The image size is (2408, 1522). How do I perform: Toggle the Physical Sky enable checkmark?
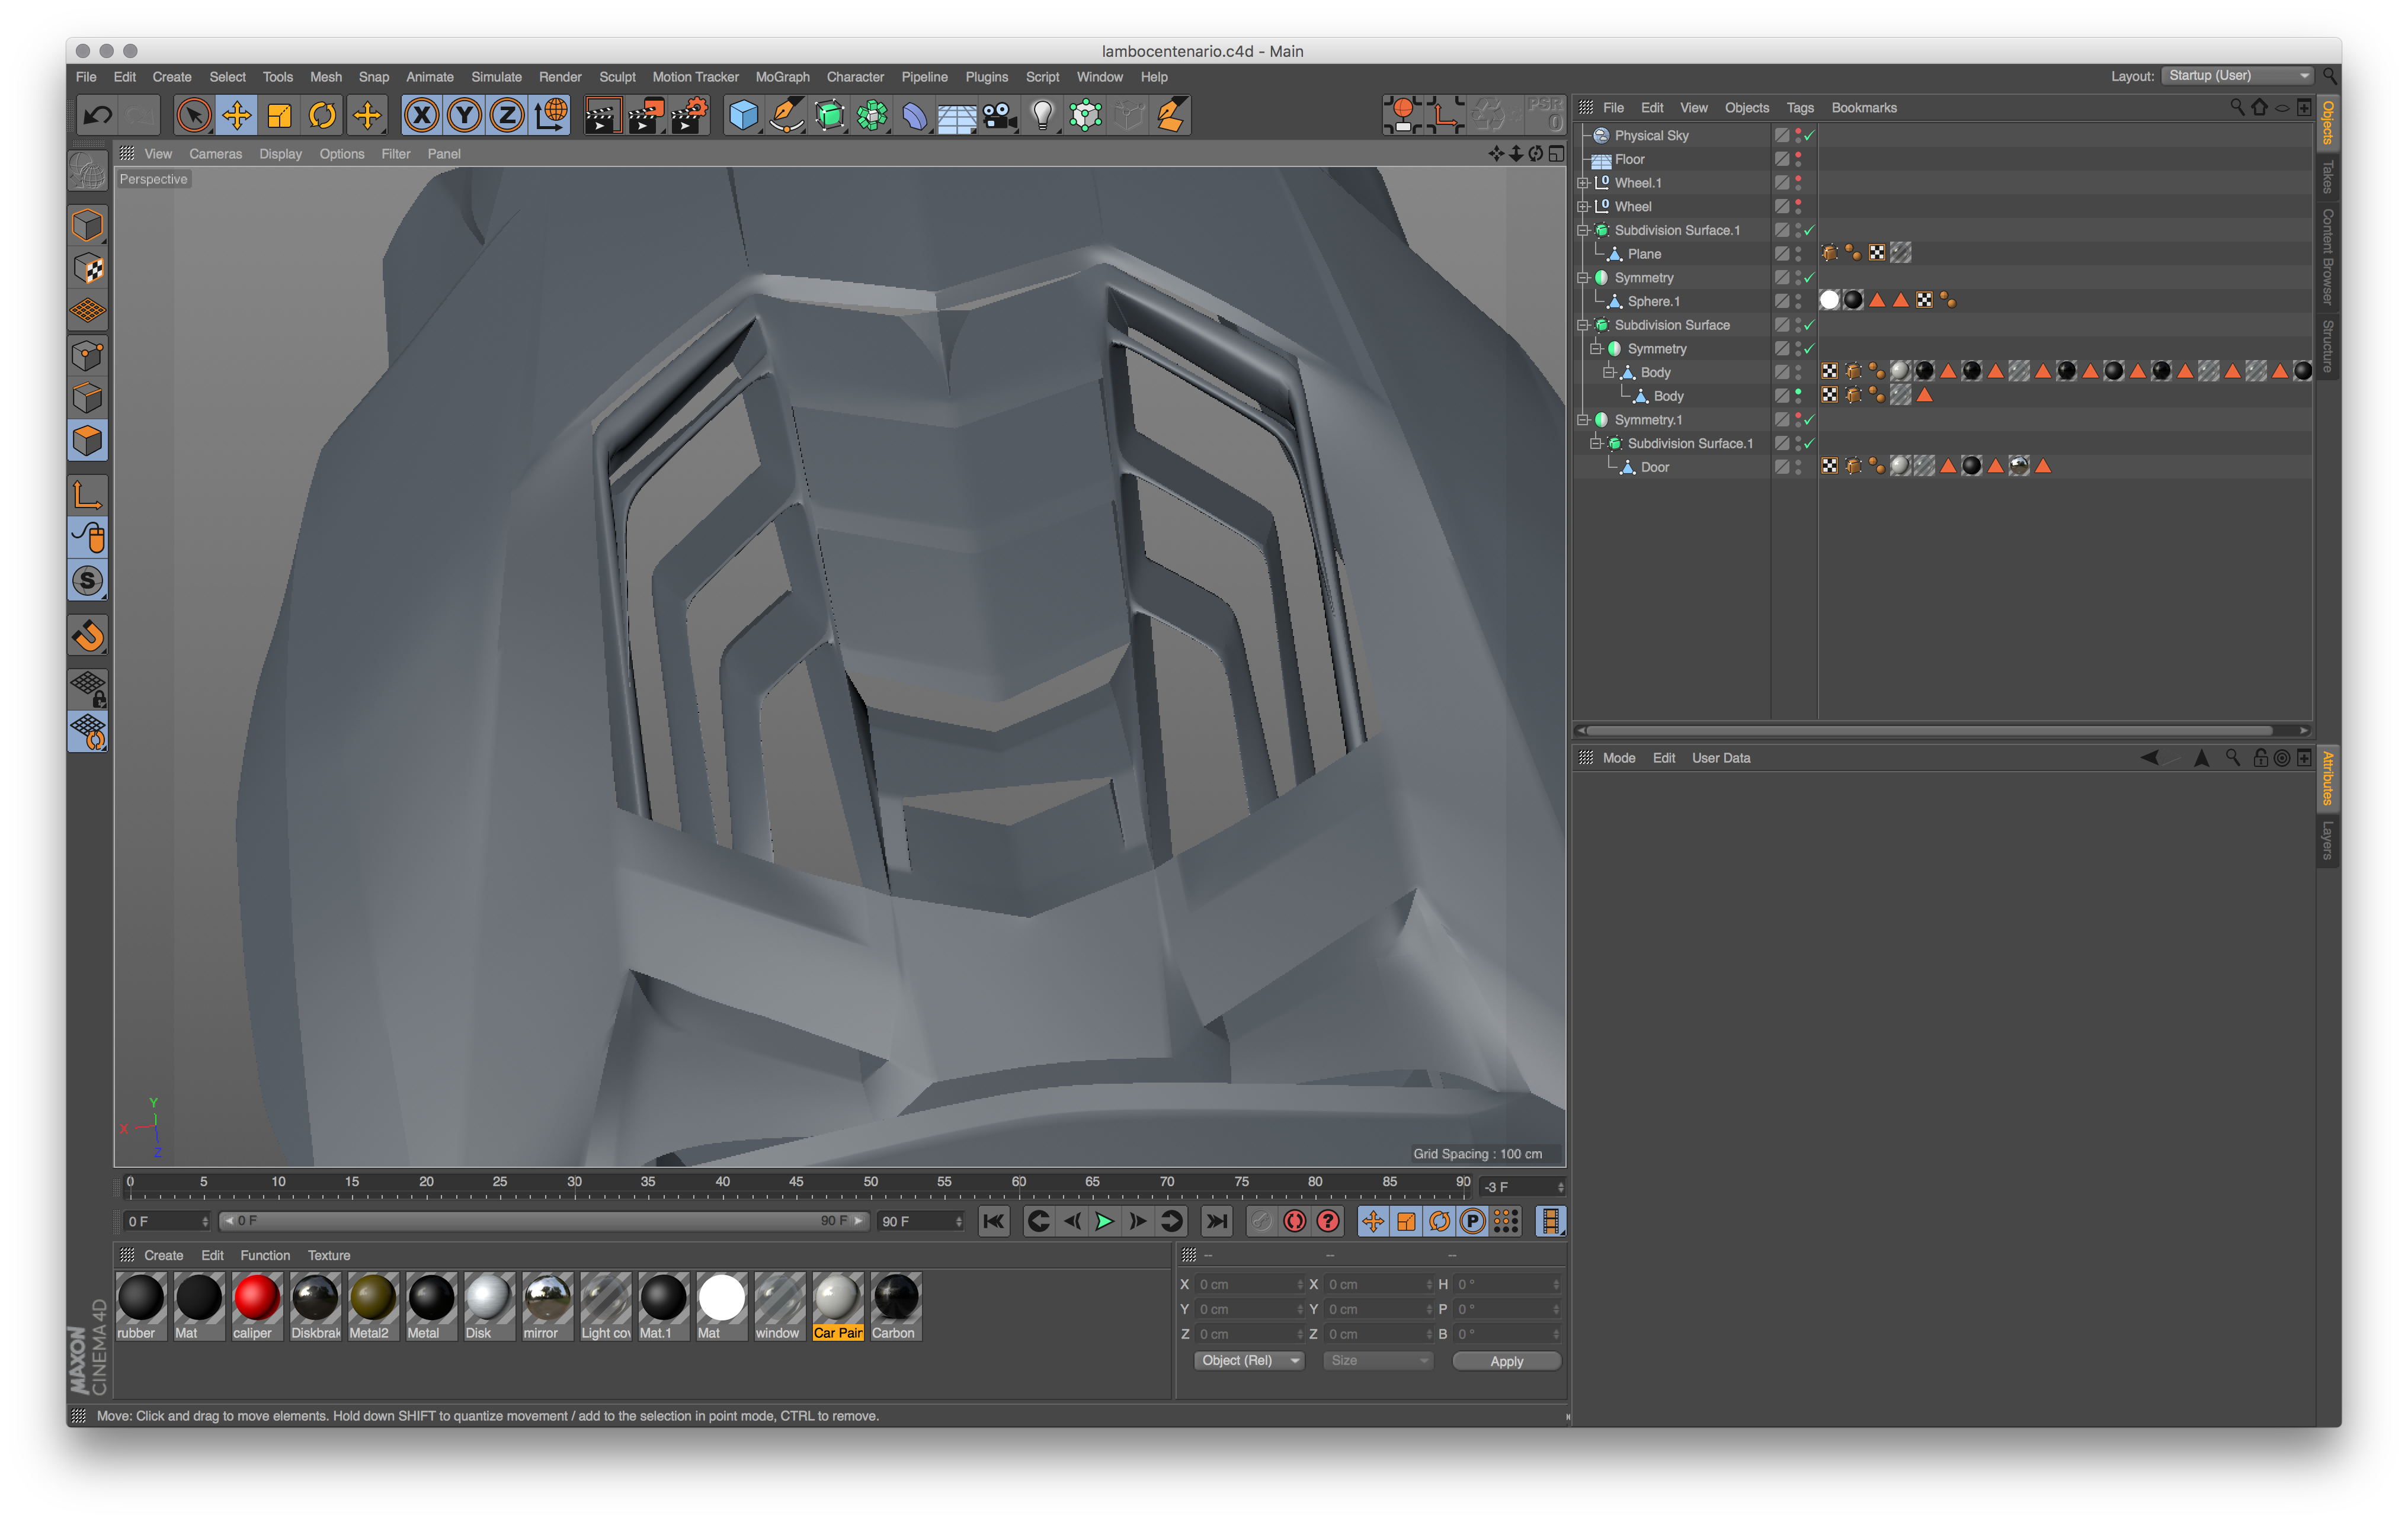pyautogui.click(x=1809, y=135)
